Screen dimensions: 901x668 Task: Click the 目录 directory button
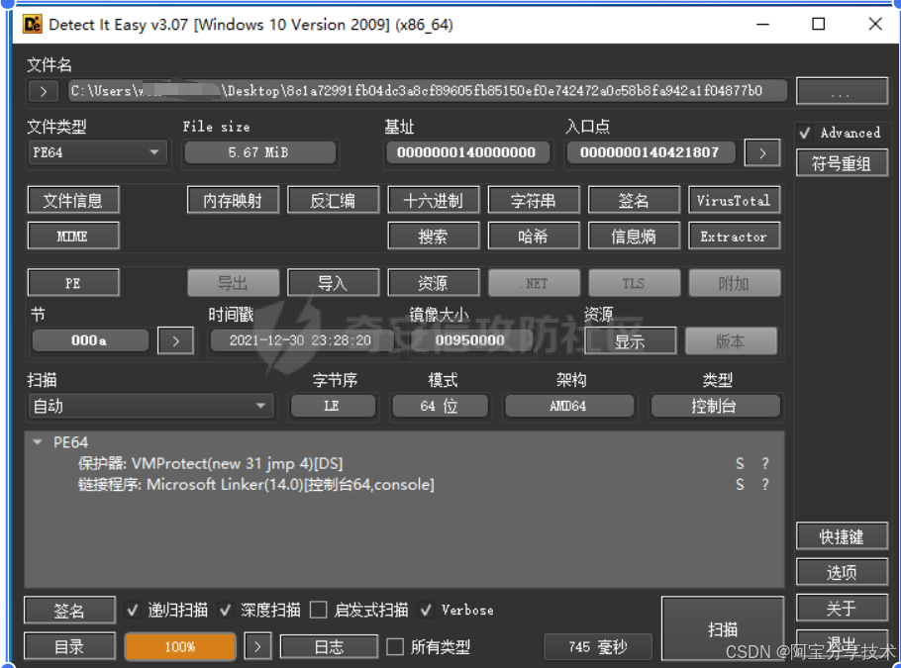(69, 647)
